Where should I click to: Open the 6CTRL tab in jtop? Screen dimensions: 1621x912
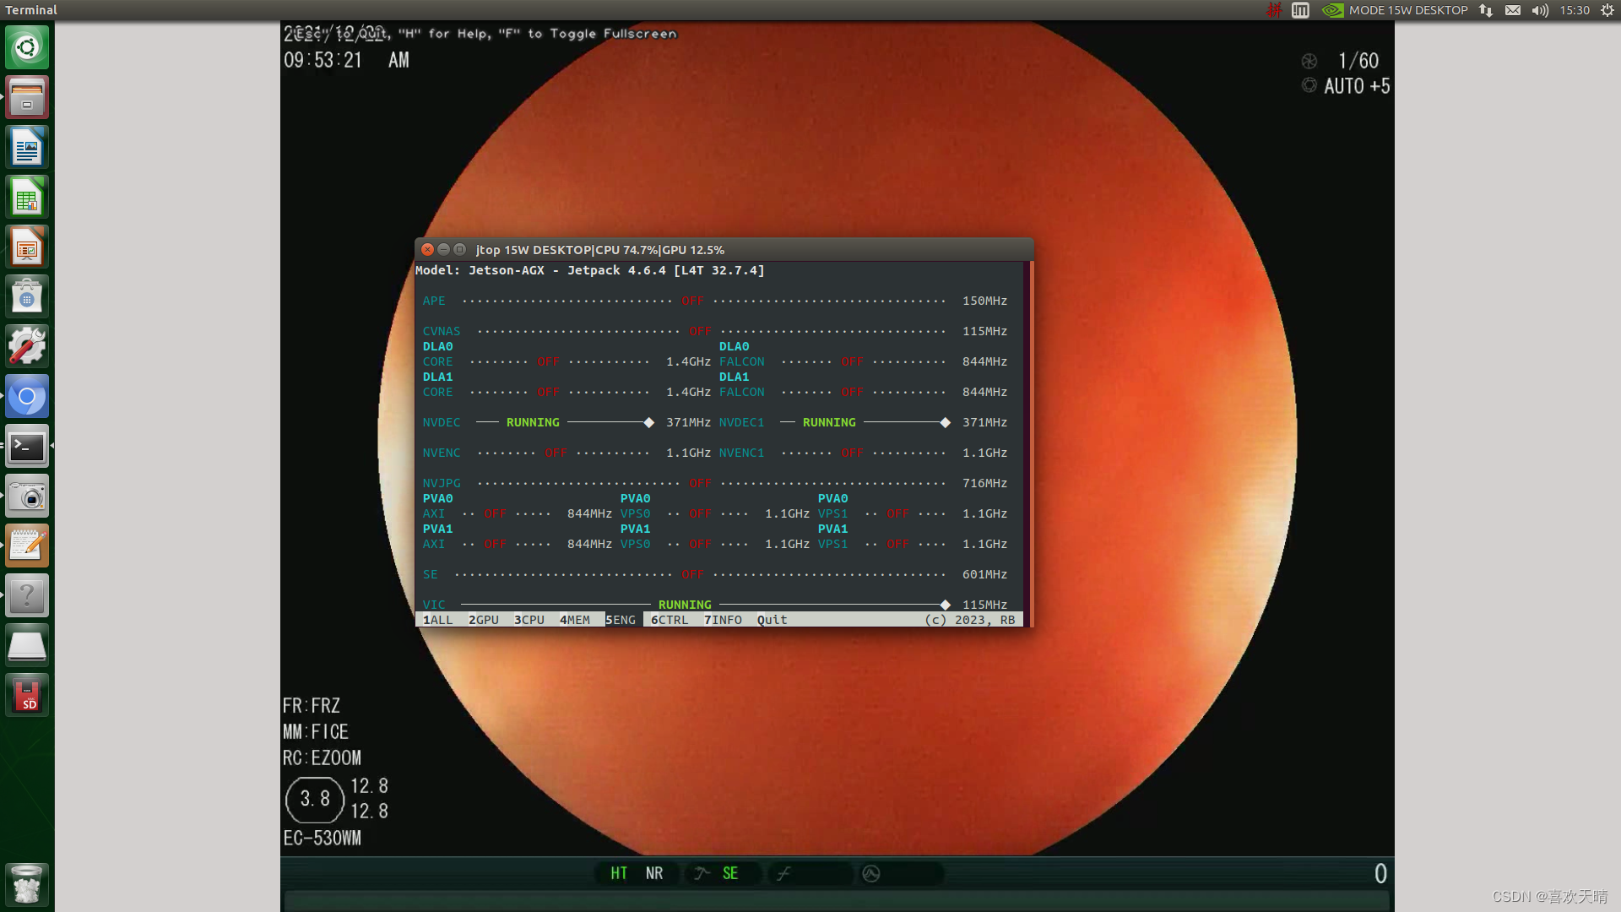pyautogui.click(x=670, y=620)
